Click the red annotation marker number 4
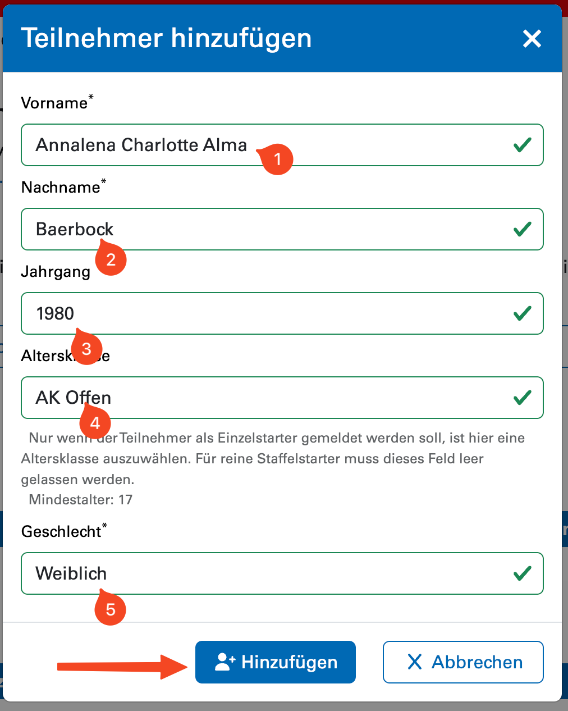The image size is (568, 711). pyautogui.click(x=95, y=423)
